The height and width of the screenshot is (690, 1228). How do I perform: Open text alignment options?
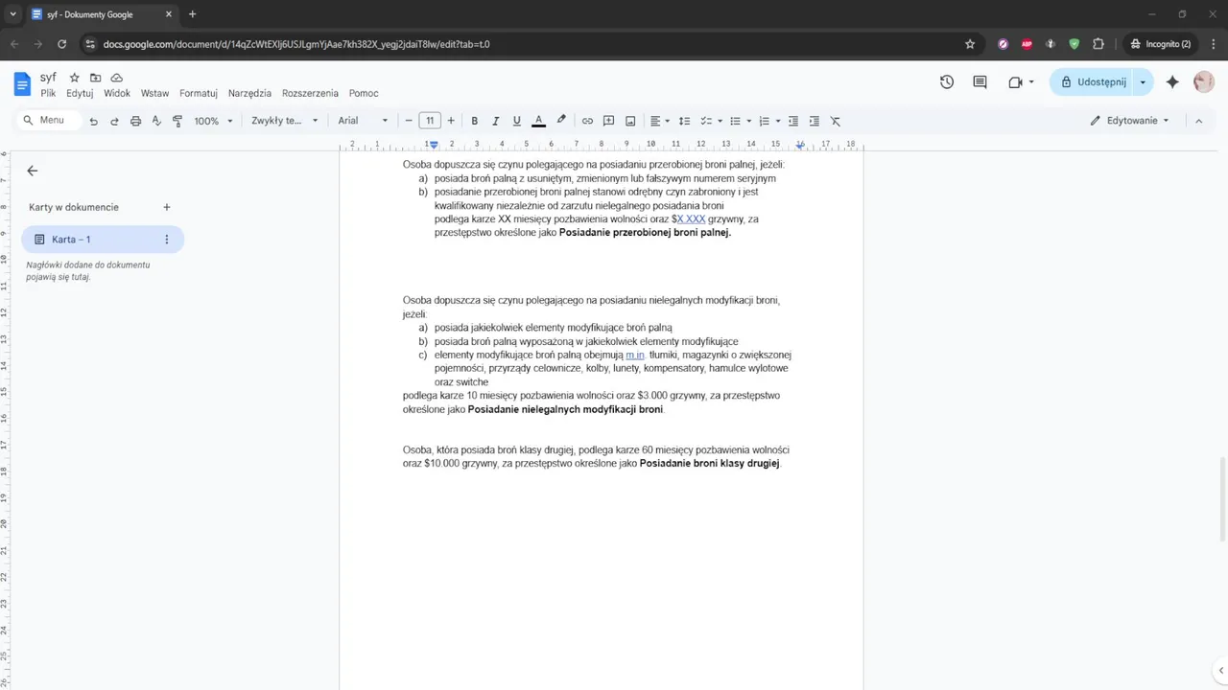(660, 121)
